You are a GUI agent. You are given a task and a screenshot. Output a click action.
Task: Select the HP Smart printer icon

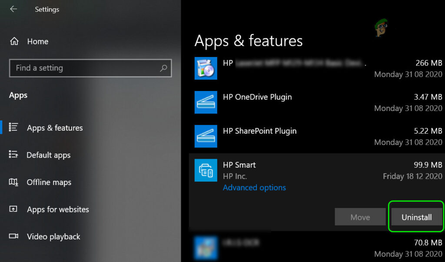tap(206, 170)
